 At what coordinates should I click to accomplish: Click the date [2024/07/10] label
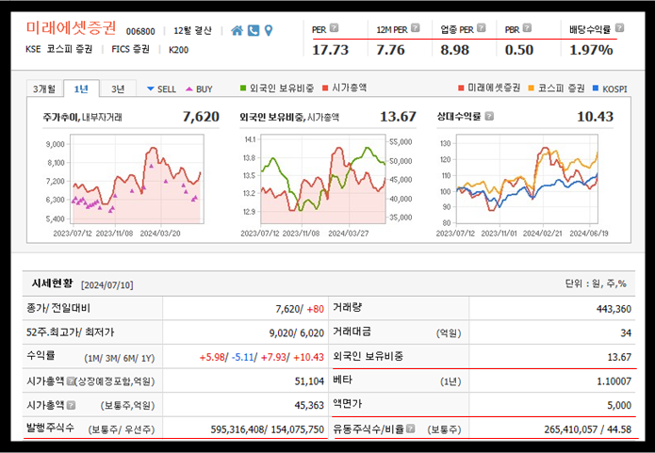coord(106,284)
